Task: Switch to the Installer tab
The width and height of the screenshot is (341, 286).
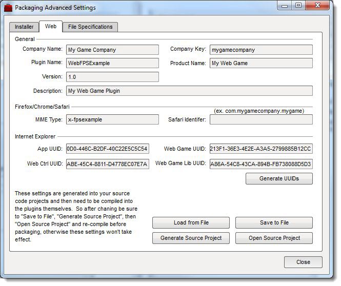Action: click(x=24, y=27)
